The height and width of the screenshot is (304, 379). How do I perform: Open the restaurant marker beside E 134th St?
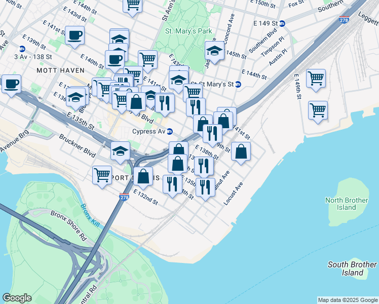tap(173, 184)
